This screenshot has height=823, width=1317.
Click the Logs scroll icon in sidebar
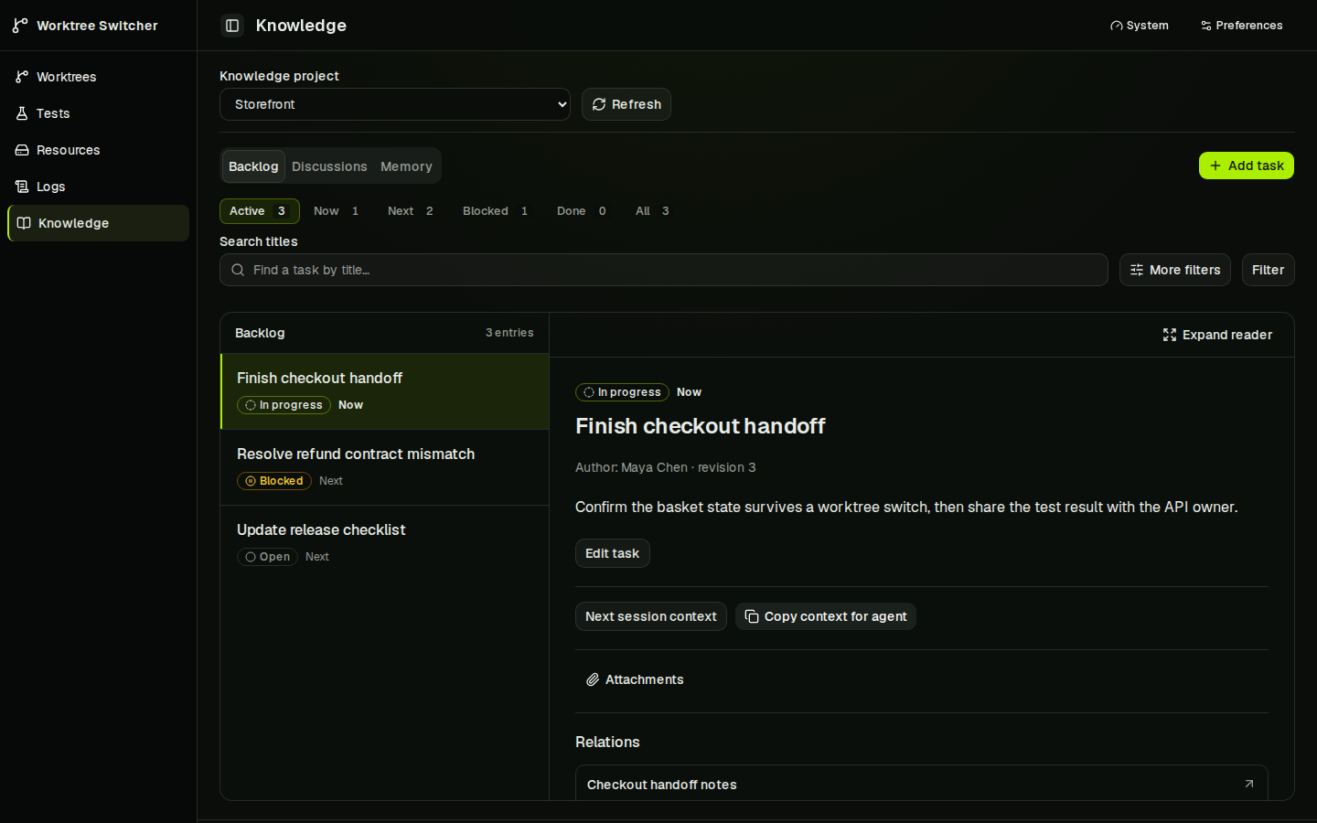tap(22, 187)
